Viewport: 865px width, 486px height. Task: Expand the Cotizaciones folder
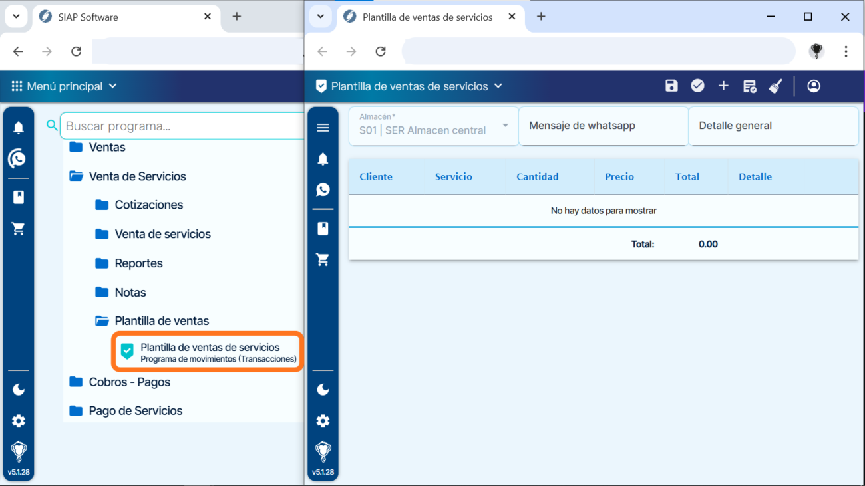click(x=148, y=205)
